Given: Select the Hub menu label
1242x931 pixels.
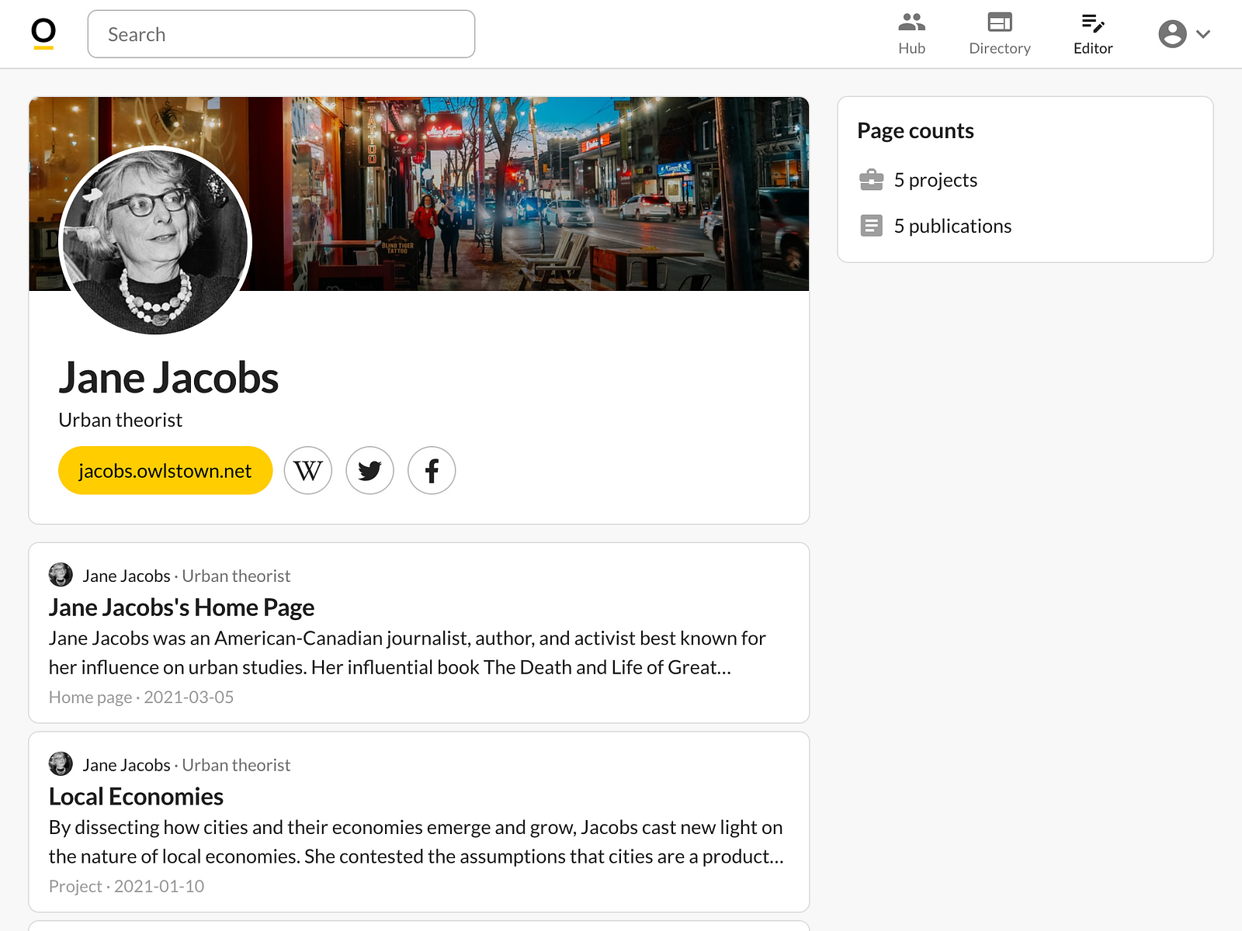Looking at the screenshot, I should (x=911, y=48).
